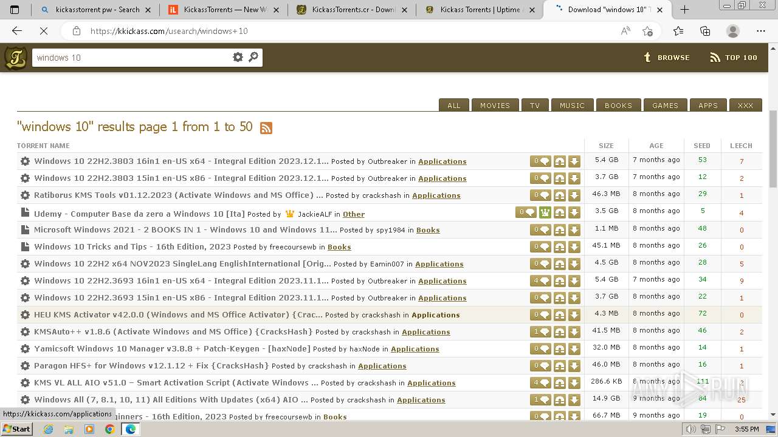Click the system tray volume icon
Viewport: 778px width, 437px height.
(x=691, y=429)
